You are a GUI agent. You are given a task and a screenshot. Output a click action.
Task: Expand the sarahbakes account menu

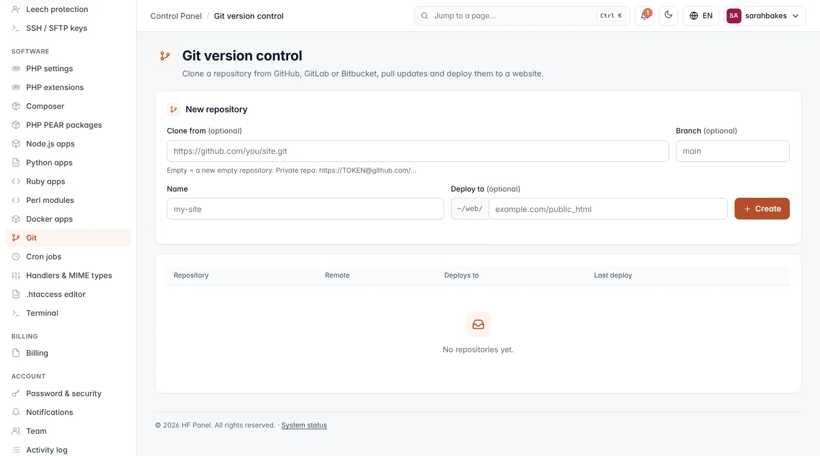coord(765,16)
